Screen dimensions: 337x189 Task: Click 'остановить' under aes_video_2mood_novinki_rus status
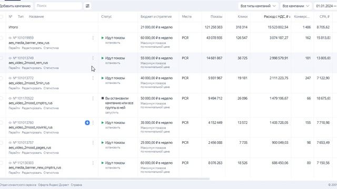113,128
